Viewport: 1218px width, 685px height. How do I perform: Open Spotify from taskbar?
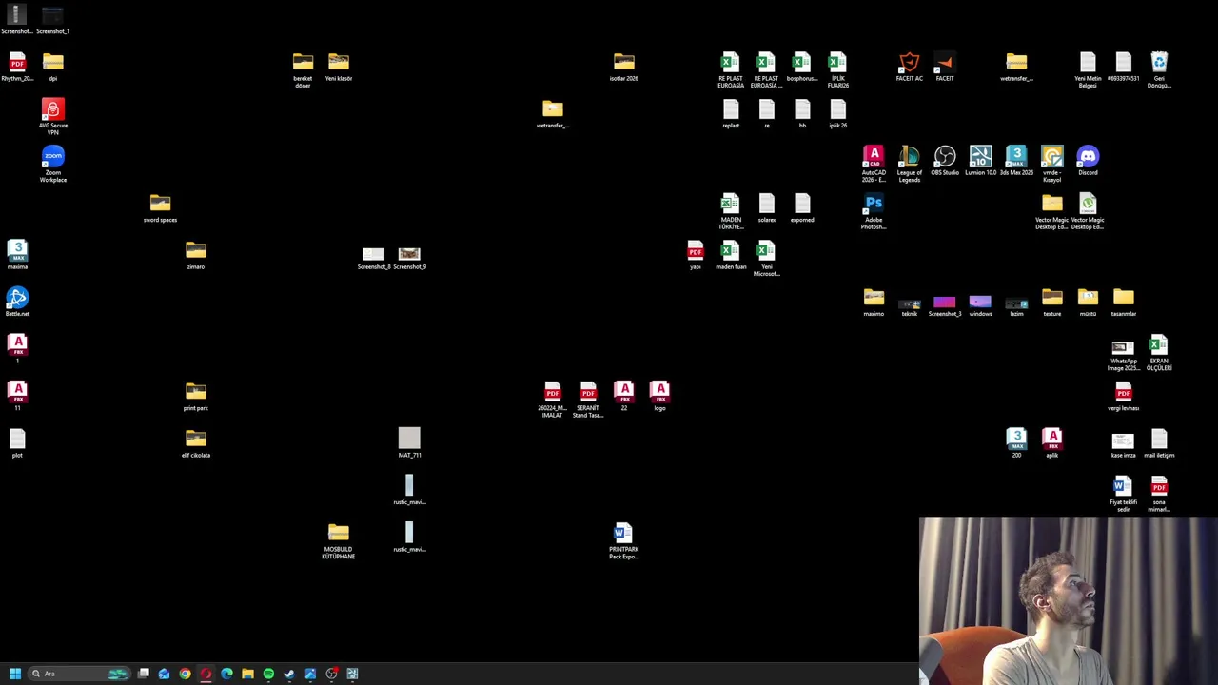pyautogui.click(x=268, y=674)
